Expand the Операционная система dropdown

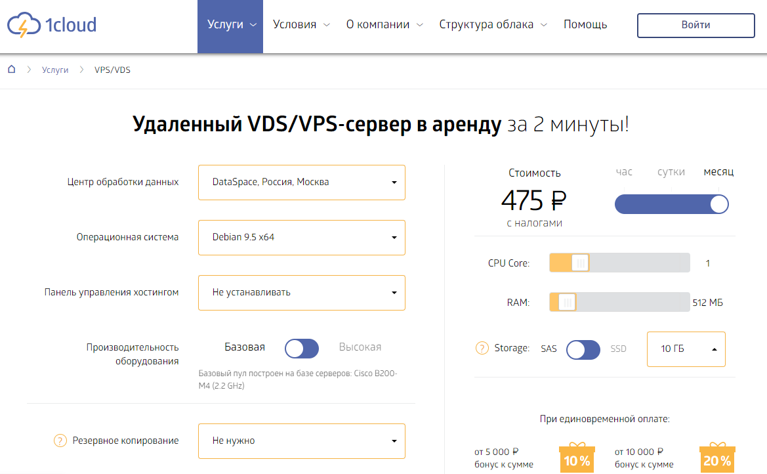point(302,237)
